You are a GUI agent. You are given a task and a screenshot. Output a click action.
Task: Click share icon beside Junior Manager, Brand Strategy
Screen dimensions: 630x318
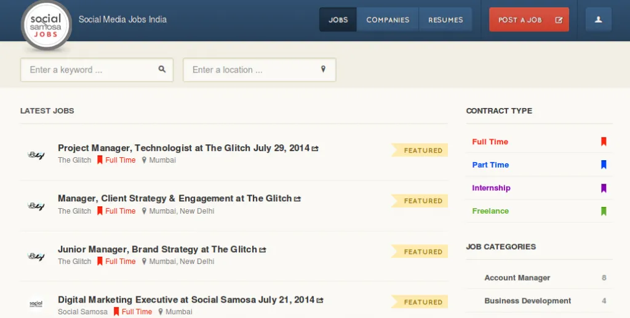(262, 250)
